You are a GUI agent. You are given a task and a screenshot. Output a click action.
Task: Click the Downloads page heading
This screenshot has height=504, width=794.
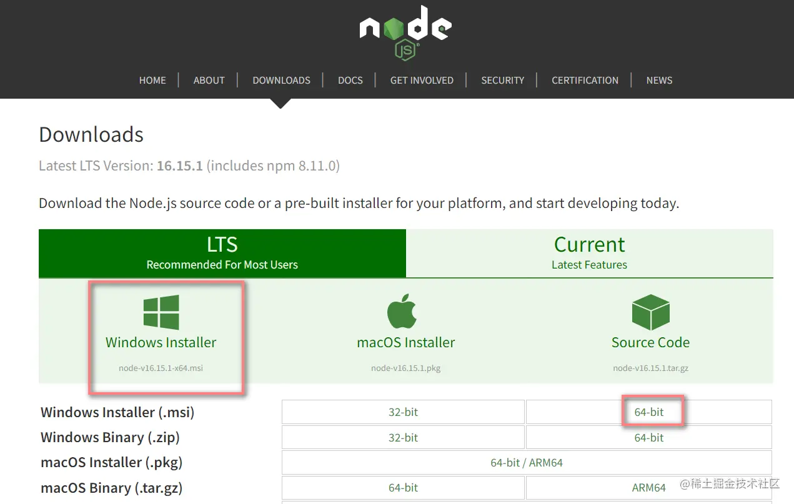tap(91, 135)
